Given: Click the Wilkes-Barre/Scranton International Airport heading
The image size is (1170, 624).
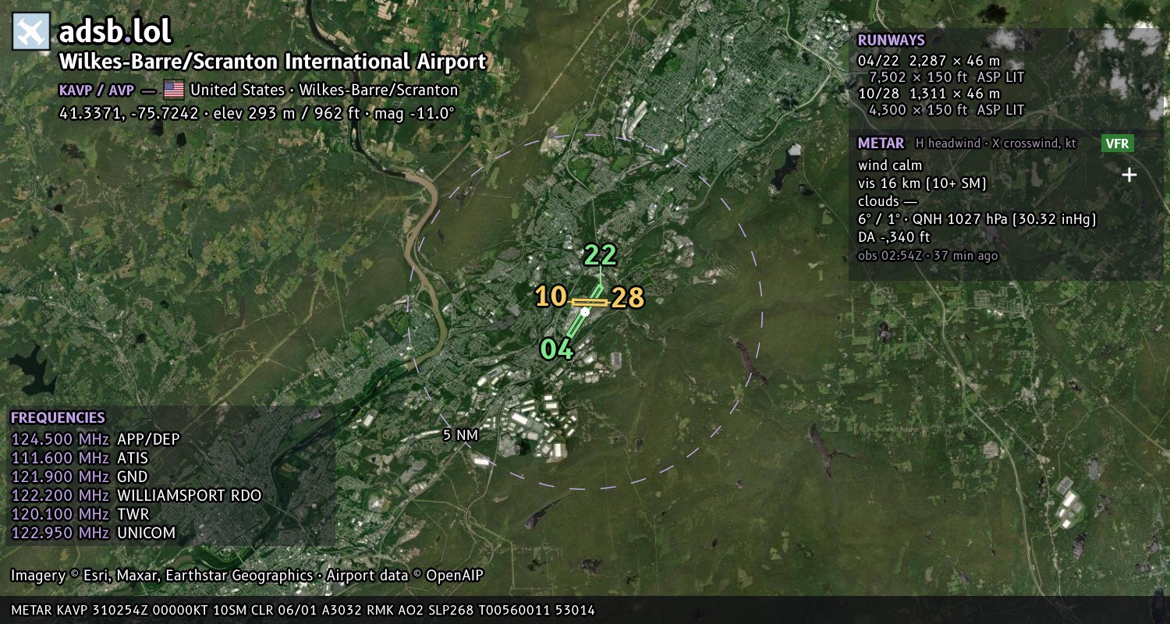Looking at the screenshot, I should (x=273, y=62).
